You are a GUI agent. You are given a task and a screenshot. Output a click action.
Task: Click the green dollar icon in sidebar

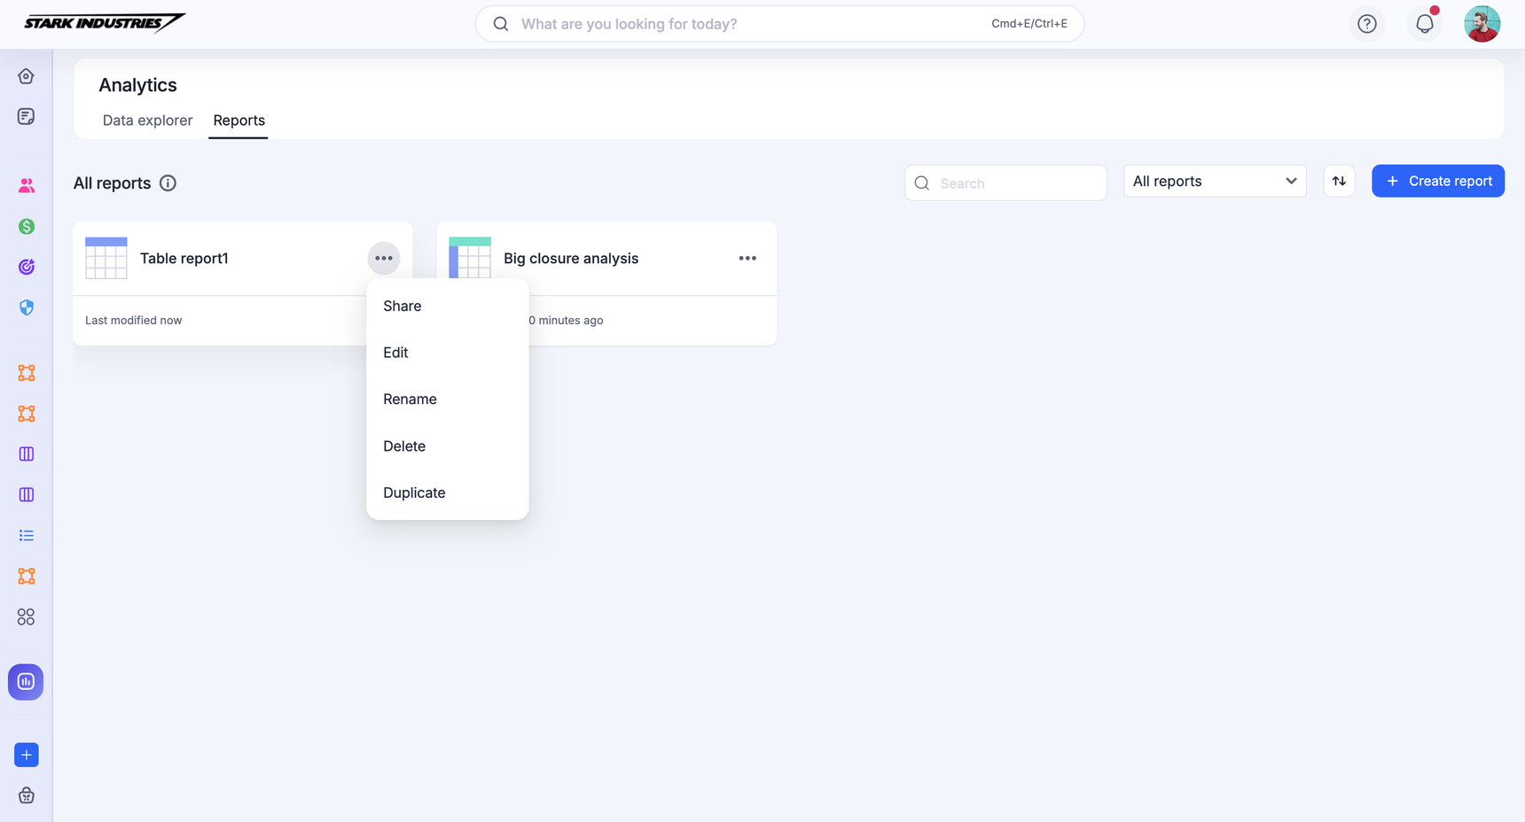pyautogui.click(x=26, y=227)
